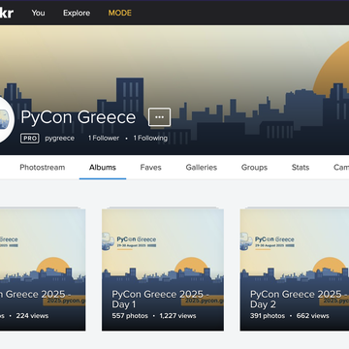Viewport: 349px width, 349px height.
Task: Click the 662 views count
Action: pos(313,316)
